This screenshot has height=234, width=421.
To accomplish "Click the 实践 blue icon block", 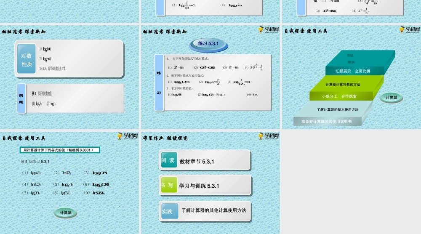I will (170, 211).
